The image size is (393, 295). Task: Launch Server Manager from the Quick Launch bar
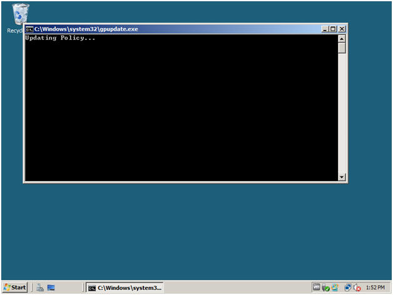click(40, 287)
